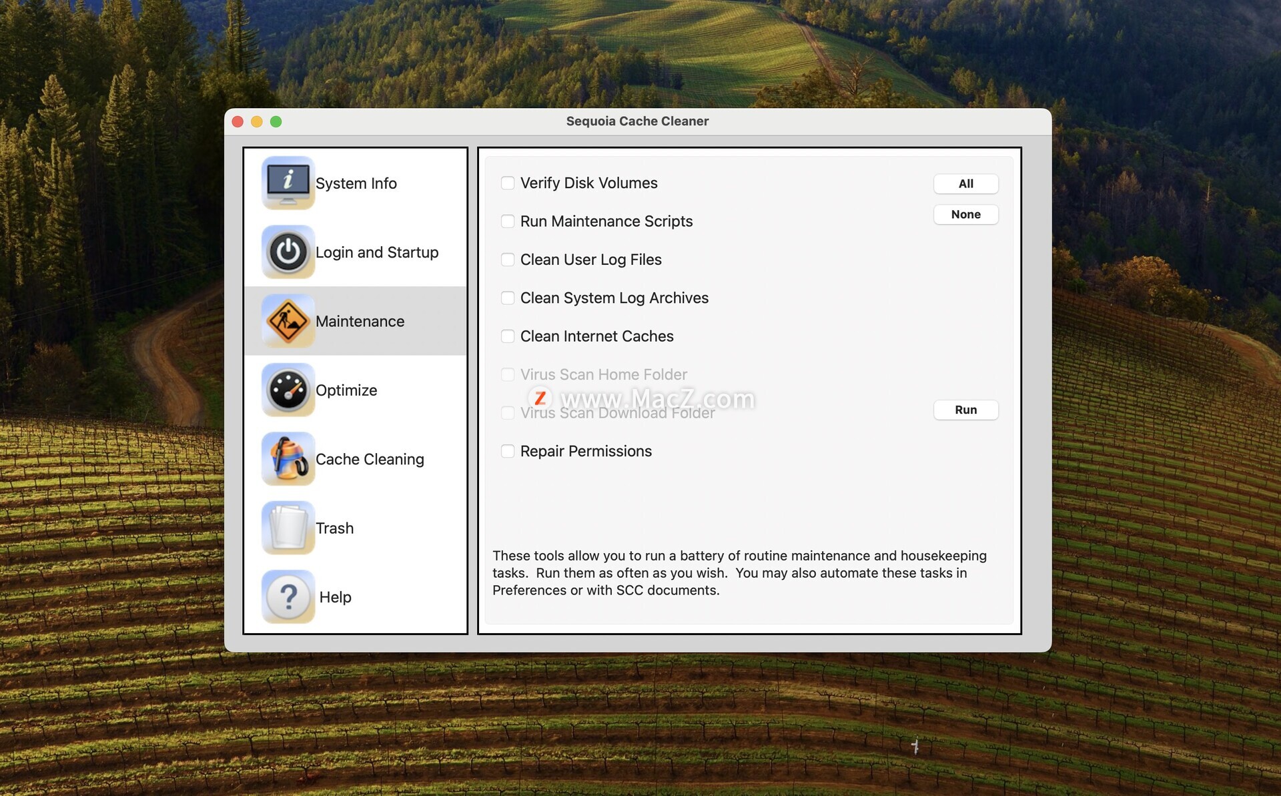Click the Run Maintenance Scripts label text
The width and height of the screenshot is (1281, 796).
pos(606,221)
